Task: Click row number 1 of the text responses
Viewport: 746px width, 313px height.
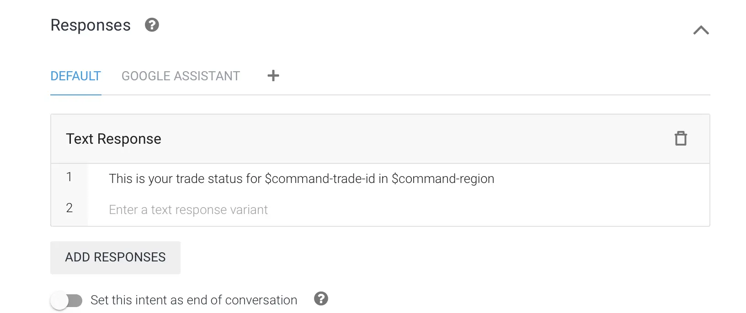Action: tap(69, 177)
